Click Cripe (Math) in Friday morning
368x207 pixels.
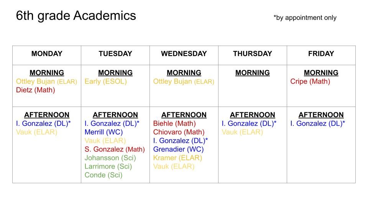pos(310,82)
